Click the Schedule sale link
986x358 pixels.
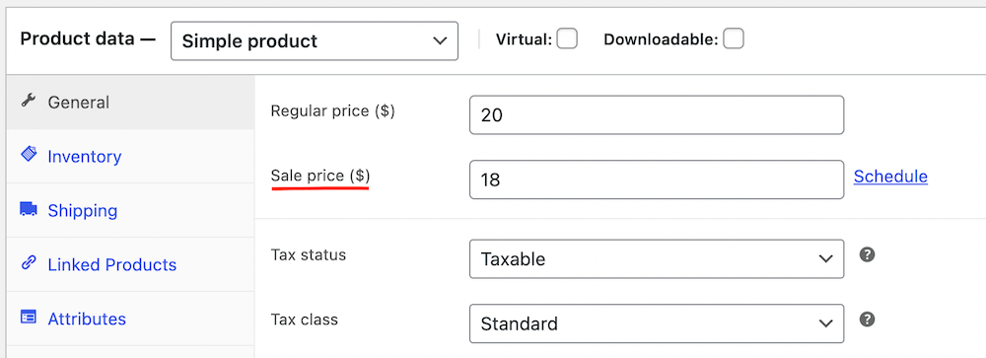coord(890,177)
